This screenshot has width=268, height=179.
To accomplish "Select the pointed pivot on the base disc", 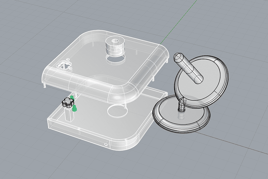I will 182,104.
